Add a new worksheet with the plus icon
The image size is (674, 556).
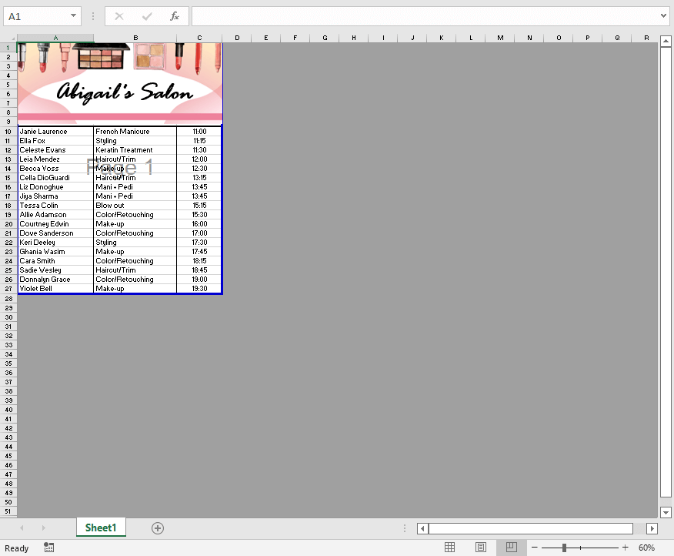(158, 528)
